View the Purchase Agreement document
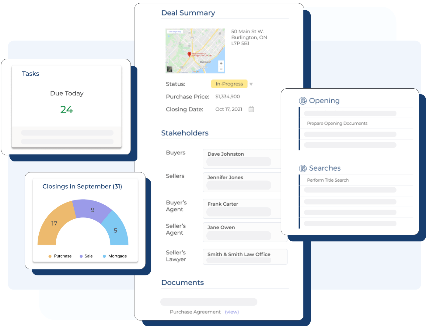Image resolution: width=426 pixels, height=329 pixels. [x=232, y=312]
